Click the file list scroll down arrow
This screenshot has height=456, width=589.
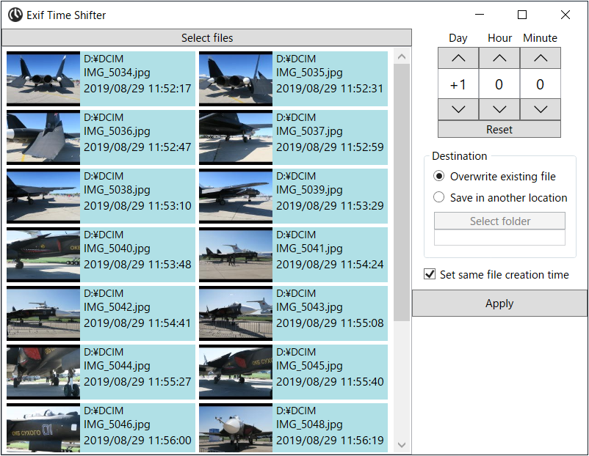click(x=402, y=445)
